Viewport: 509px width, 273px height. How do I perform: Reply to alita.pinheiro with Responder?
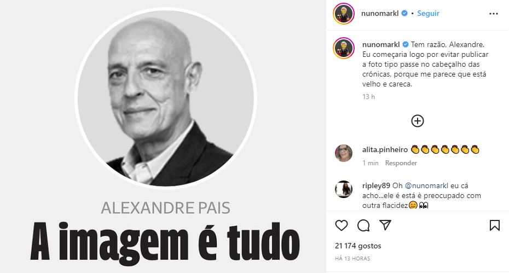401,163
